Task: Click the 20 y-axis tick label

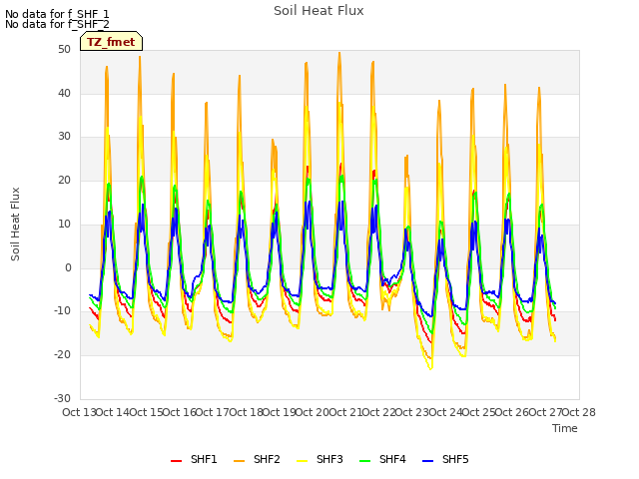Action: (x=64, y=180)
